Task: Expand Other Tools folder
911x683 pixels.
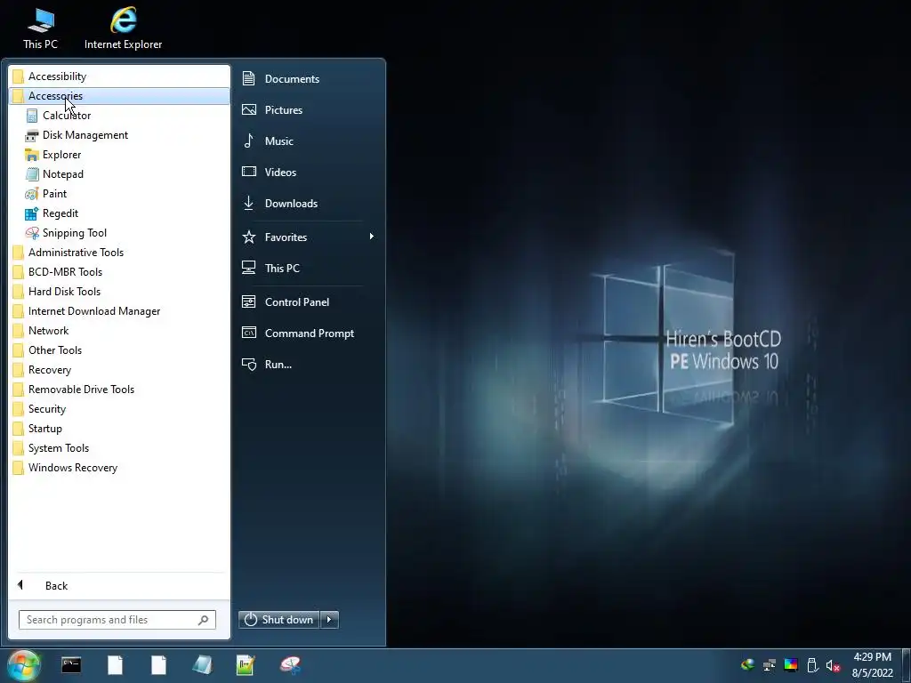Action: pos(119,350)
